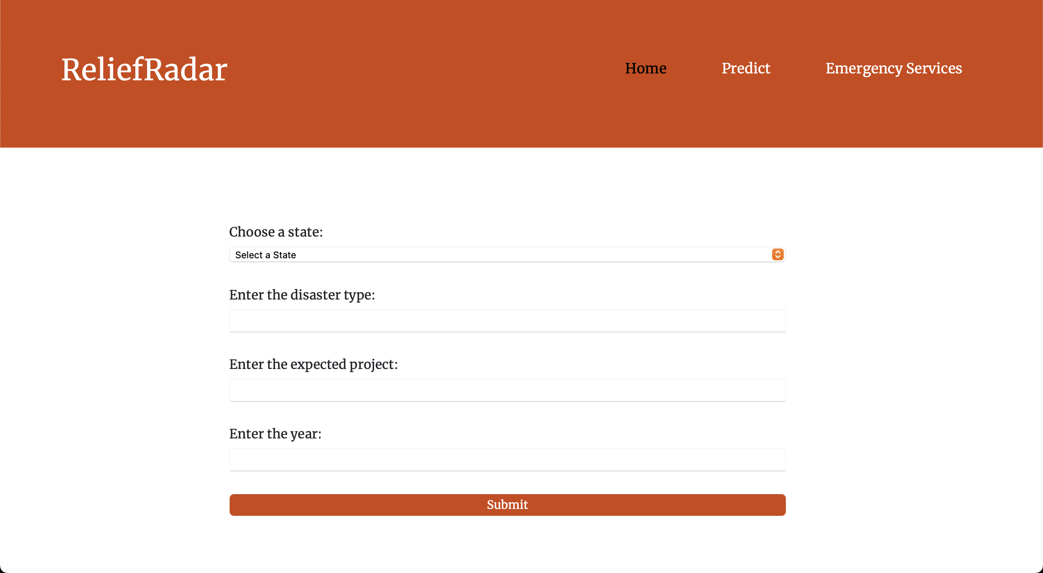Image resolution: width=1043 pixels, height=573 pixels.
Task: Click the ReliefRadar logo title
Action: point(144,69)
